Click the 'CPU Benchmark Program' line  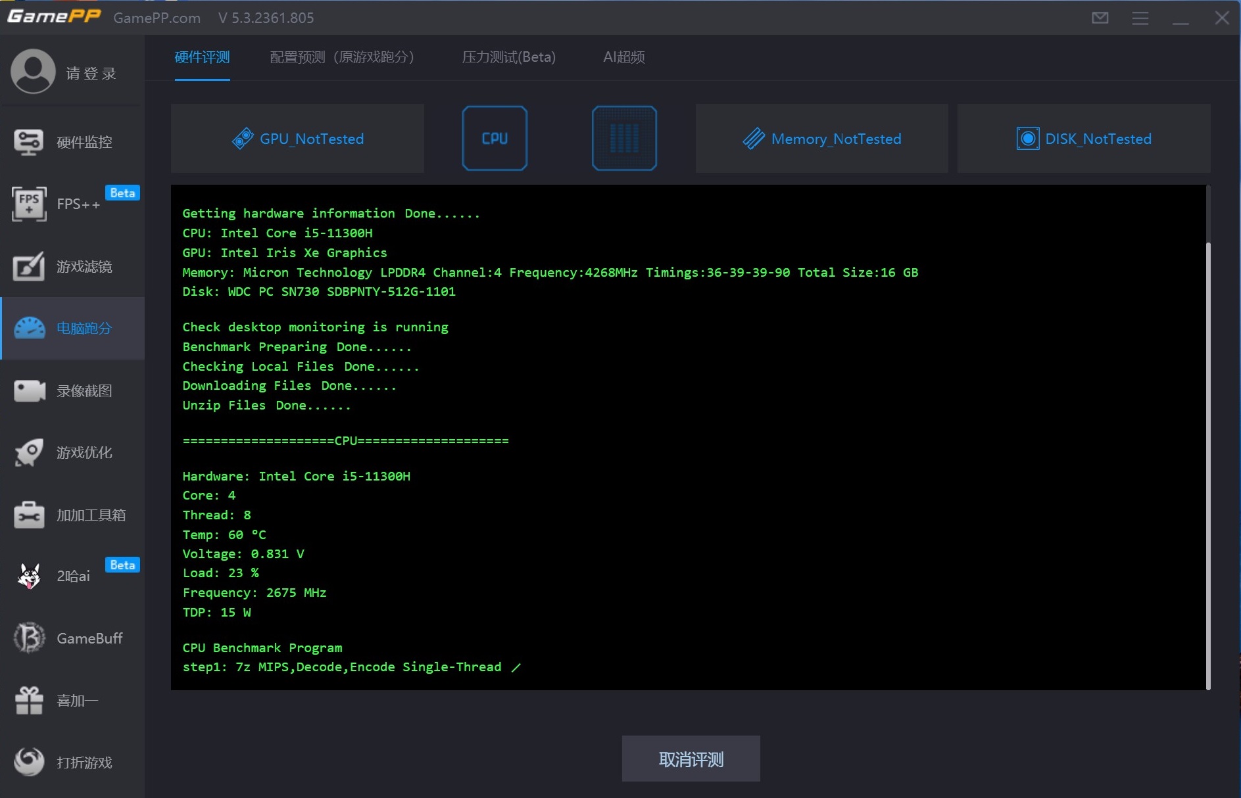point(262,647)
